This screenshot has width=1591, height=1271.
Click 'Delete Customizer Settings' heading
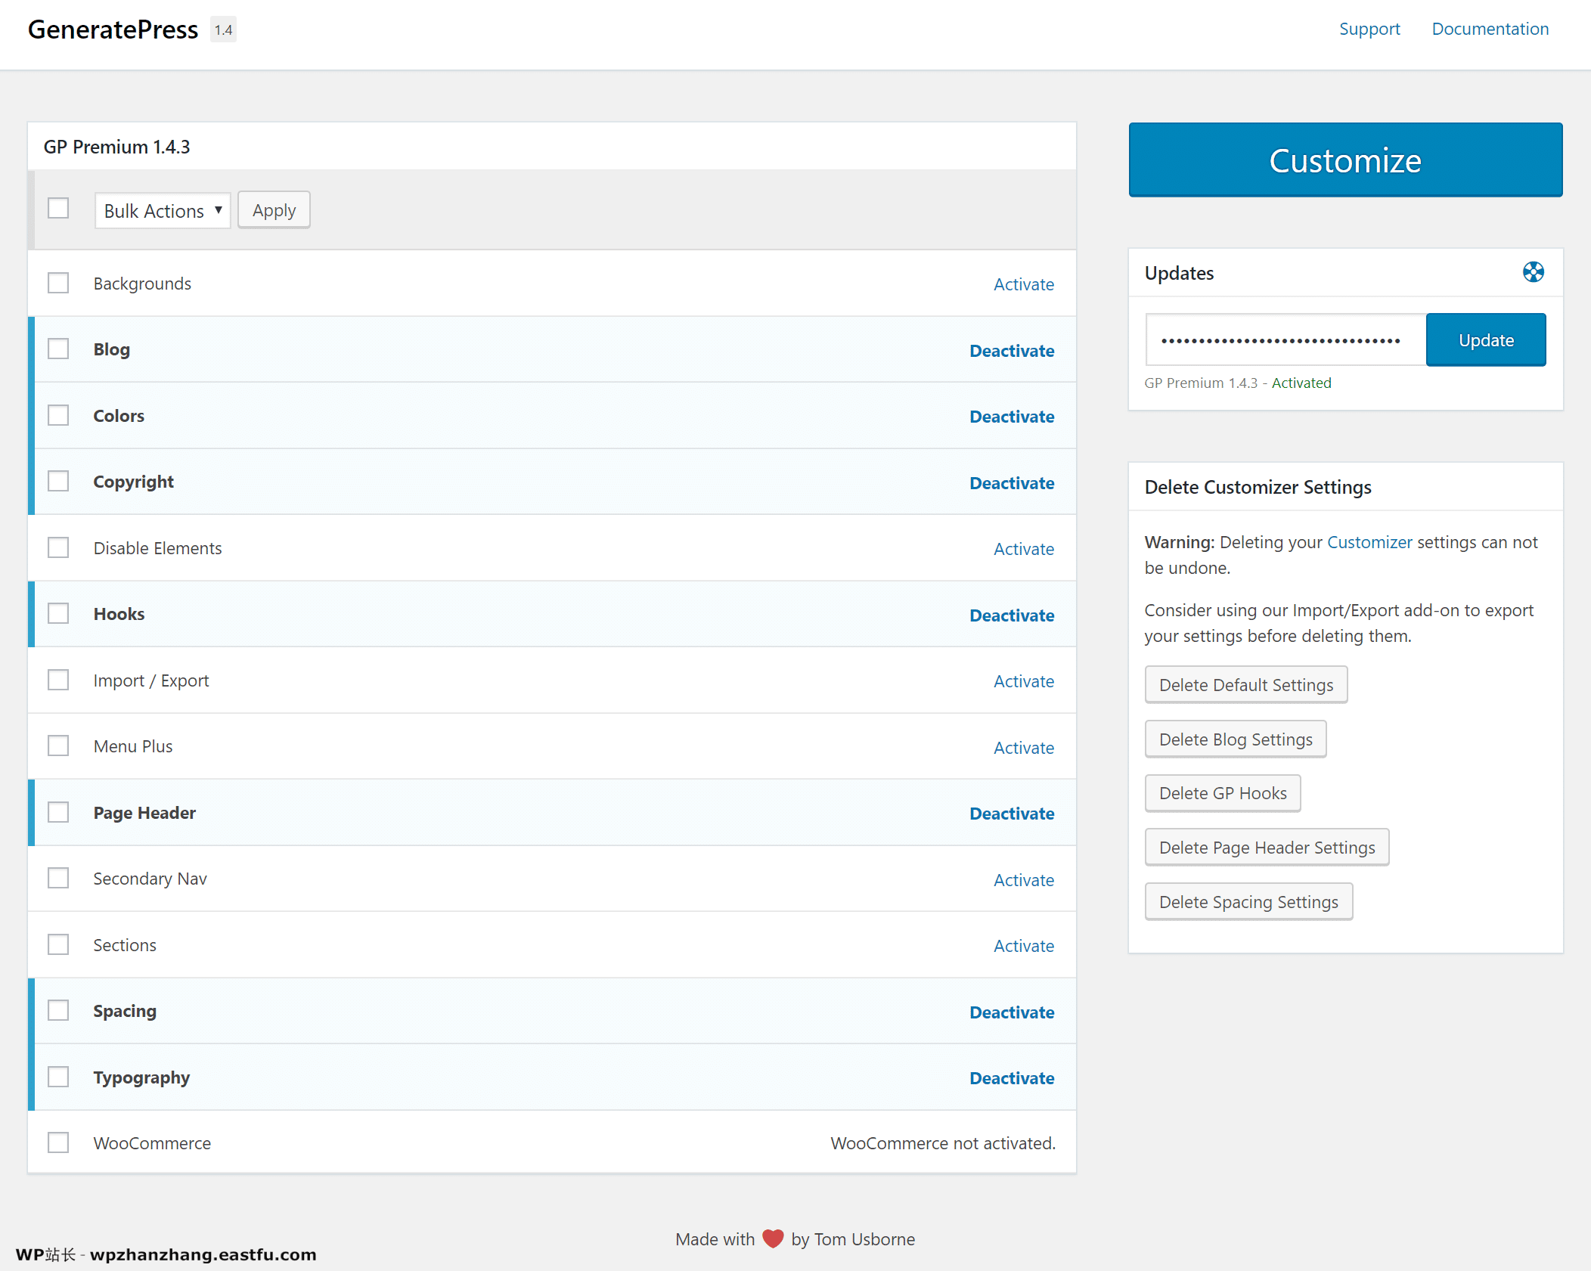tap(1258, 487)
